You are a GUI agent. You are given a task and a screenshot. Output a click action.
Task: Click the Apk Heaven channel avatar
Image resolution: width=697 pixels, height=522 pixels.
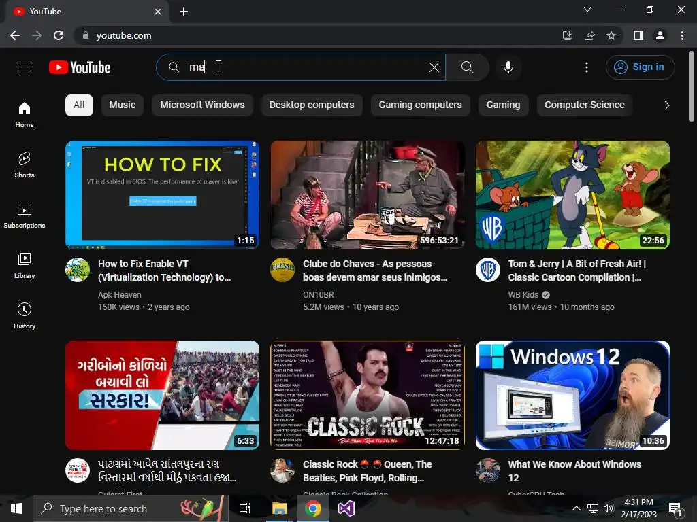(x=78, y=270)
